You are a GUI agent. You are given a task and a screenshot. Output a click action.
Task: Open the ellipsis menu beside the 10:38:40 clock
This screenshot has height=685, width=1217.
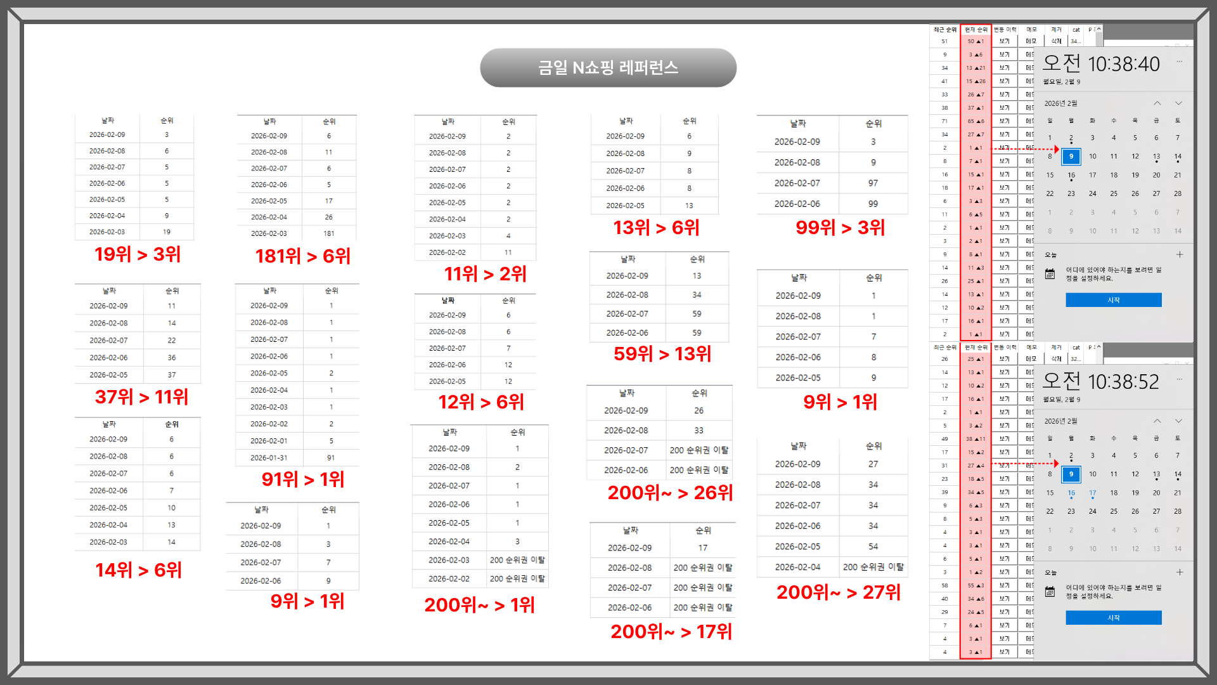[x=1180, y=62]
